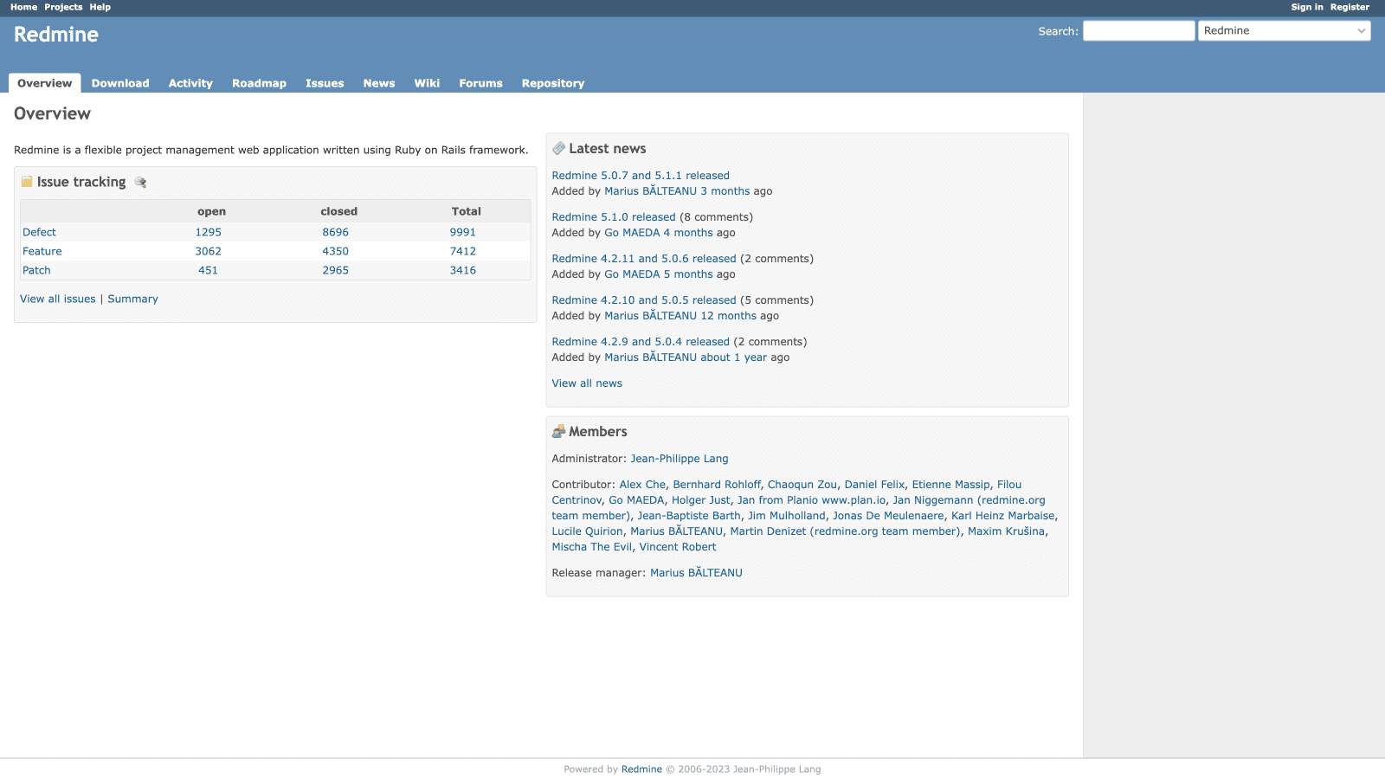Open Help in the top menu
1385x779 pixels.
coord(100,7)
